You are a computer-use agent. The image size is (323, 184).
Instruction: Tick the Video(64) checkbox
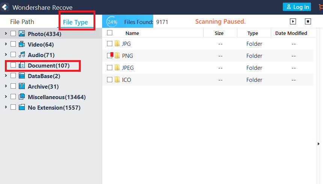tap(13, 44)
